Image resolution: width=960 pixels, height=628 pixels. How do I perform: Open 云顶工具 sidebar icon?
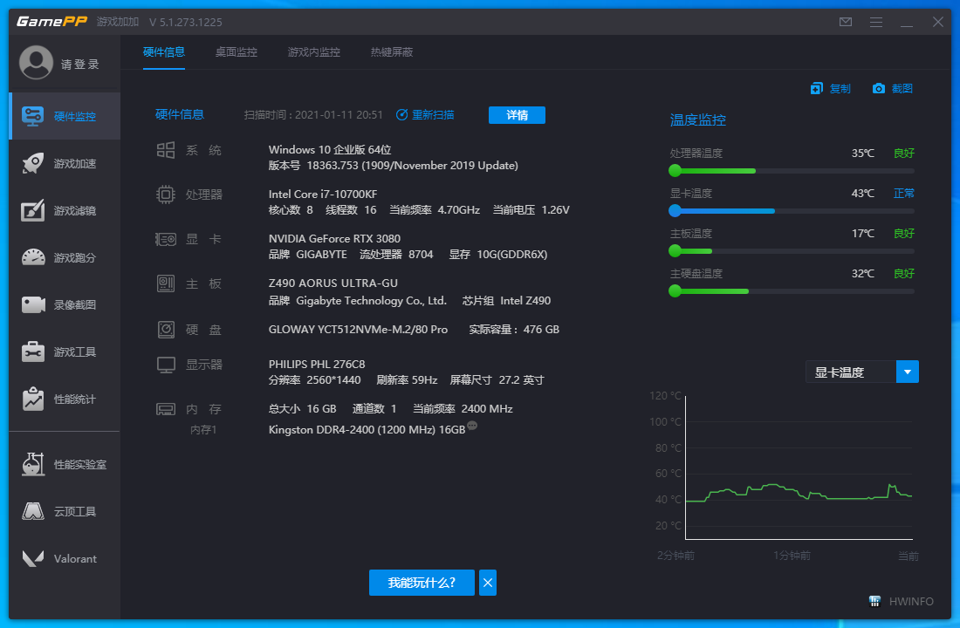click(33, 511)
